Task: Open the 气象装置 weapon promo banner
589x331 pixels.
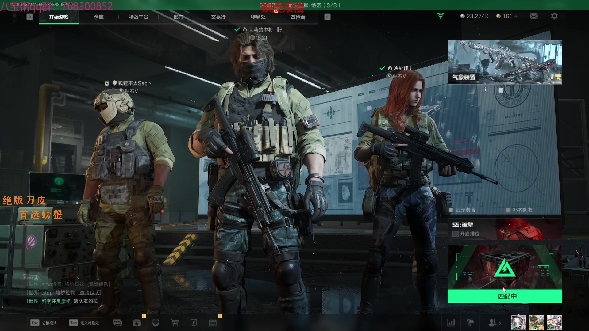Action: point(505,62)
